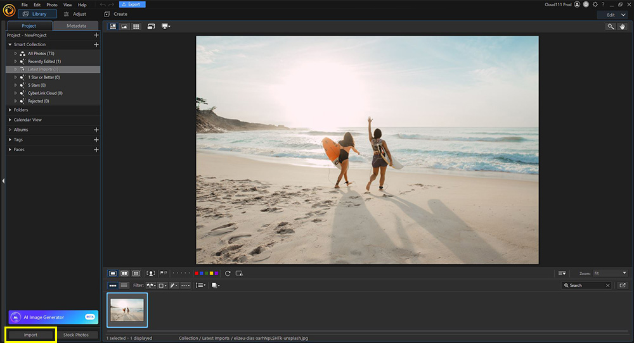Expand the Folders section
The width and height of the screenshot is (634, 343).
coord(10,109)
